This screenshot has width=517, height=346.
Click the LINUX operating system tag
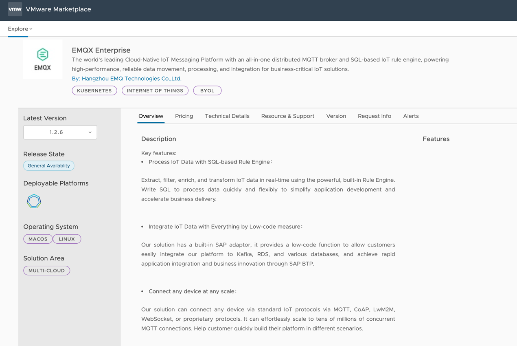point(67,239)
